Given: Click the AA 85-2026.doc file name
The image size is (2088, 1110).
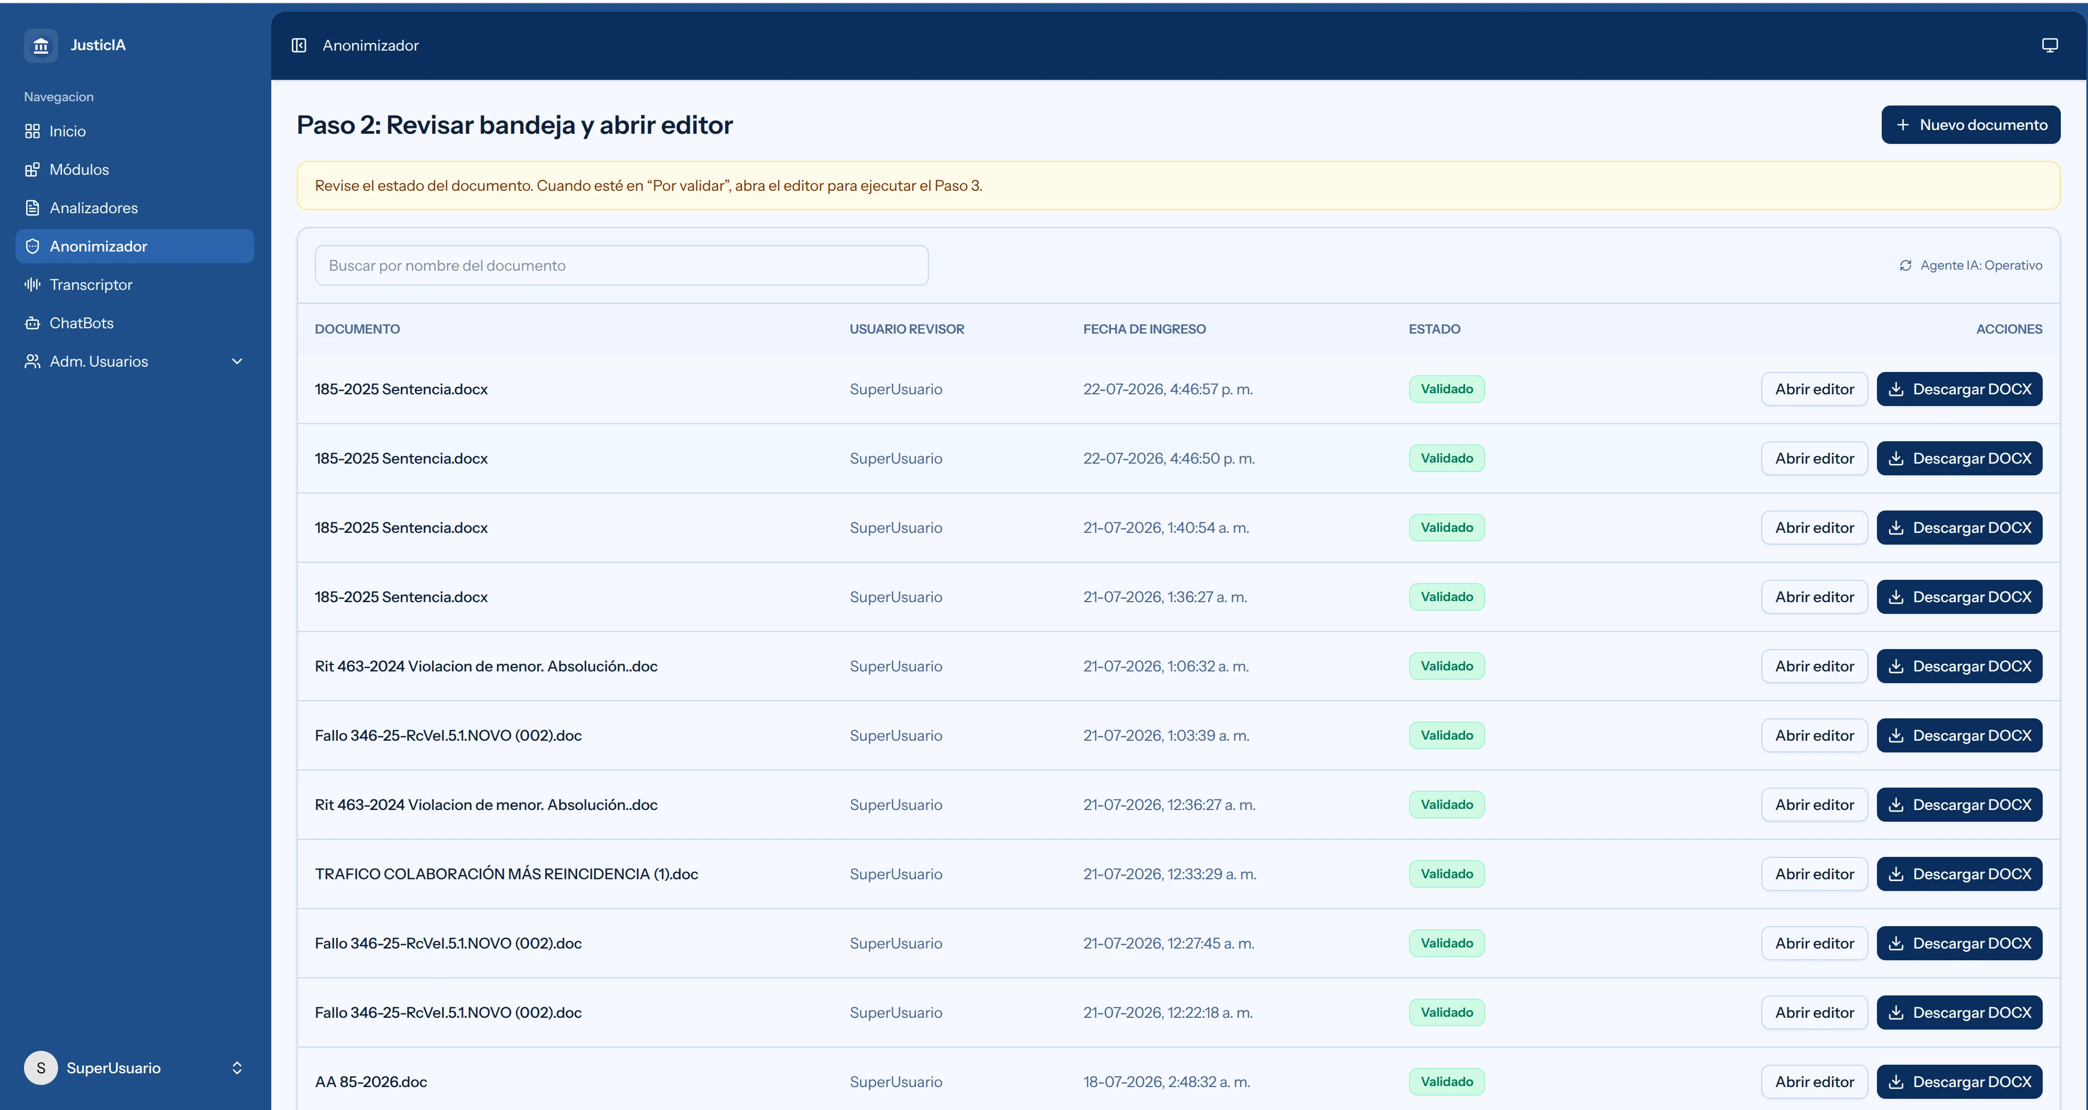Looking at the screenshot, I should point(371,1082).
